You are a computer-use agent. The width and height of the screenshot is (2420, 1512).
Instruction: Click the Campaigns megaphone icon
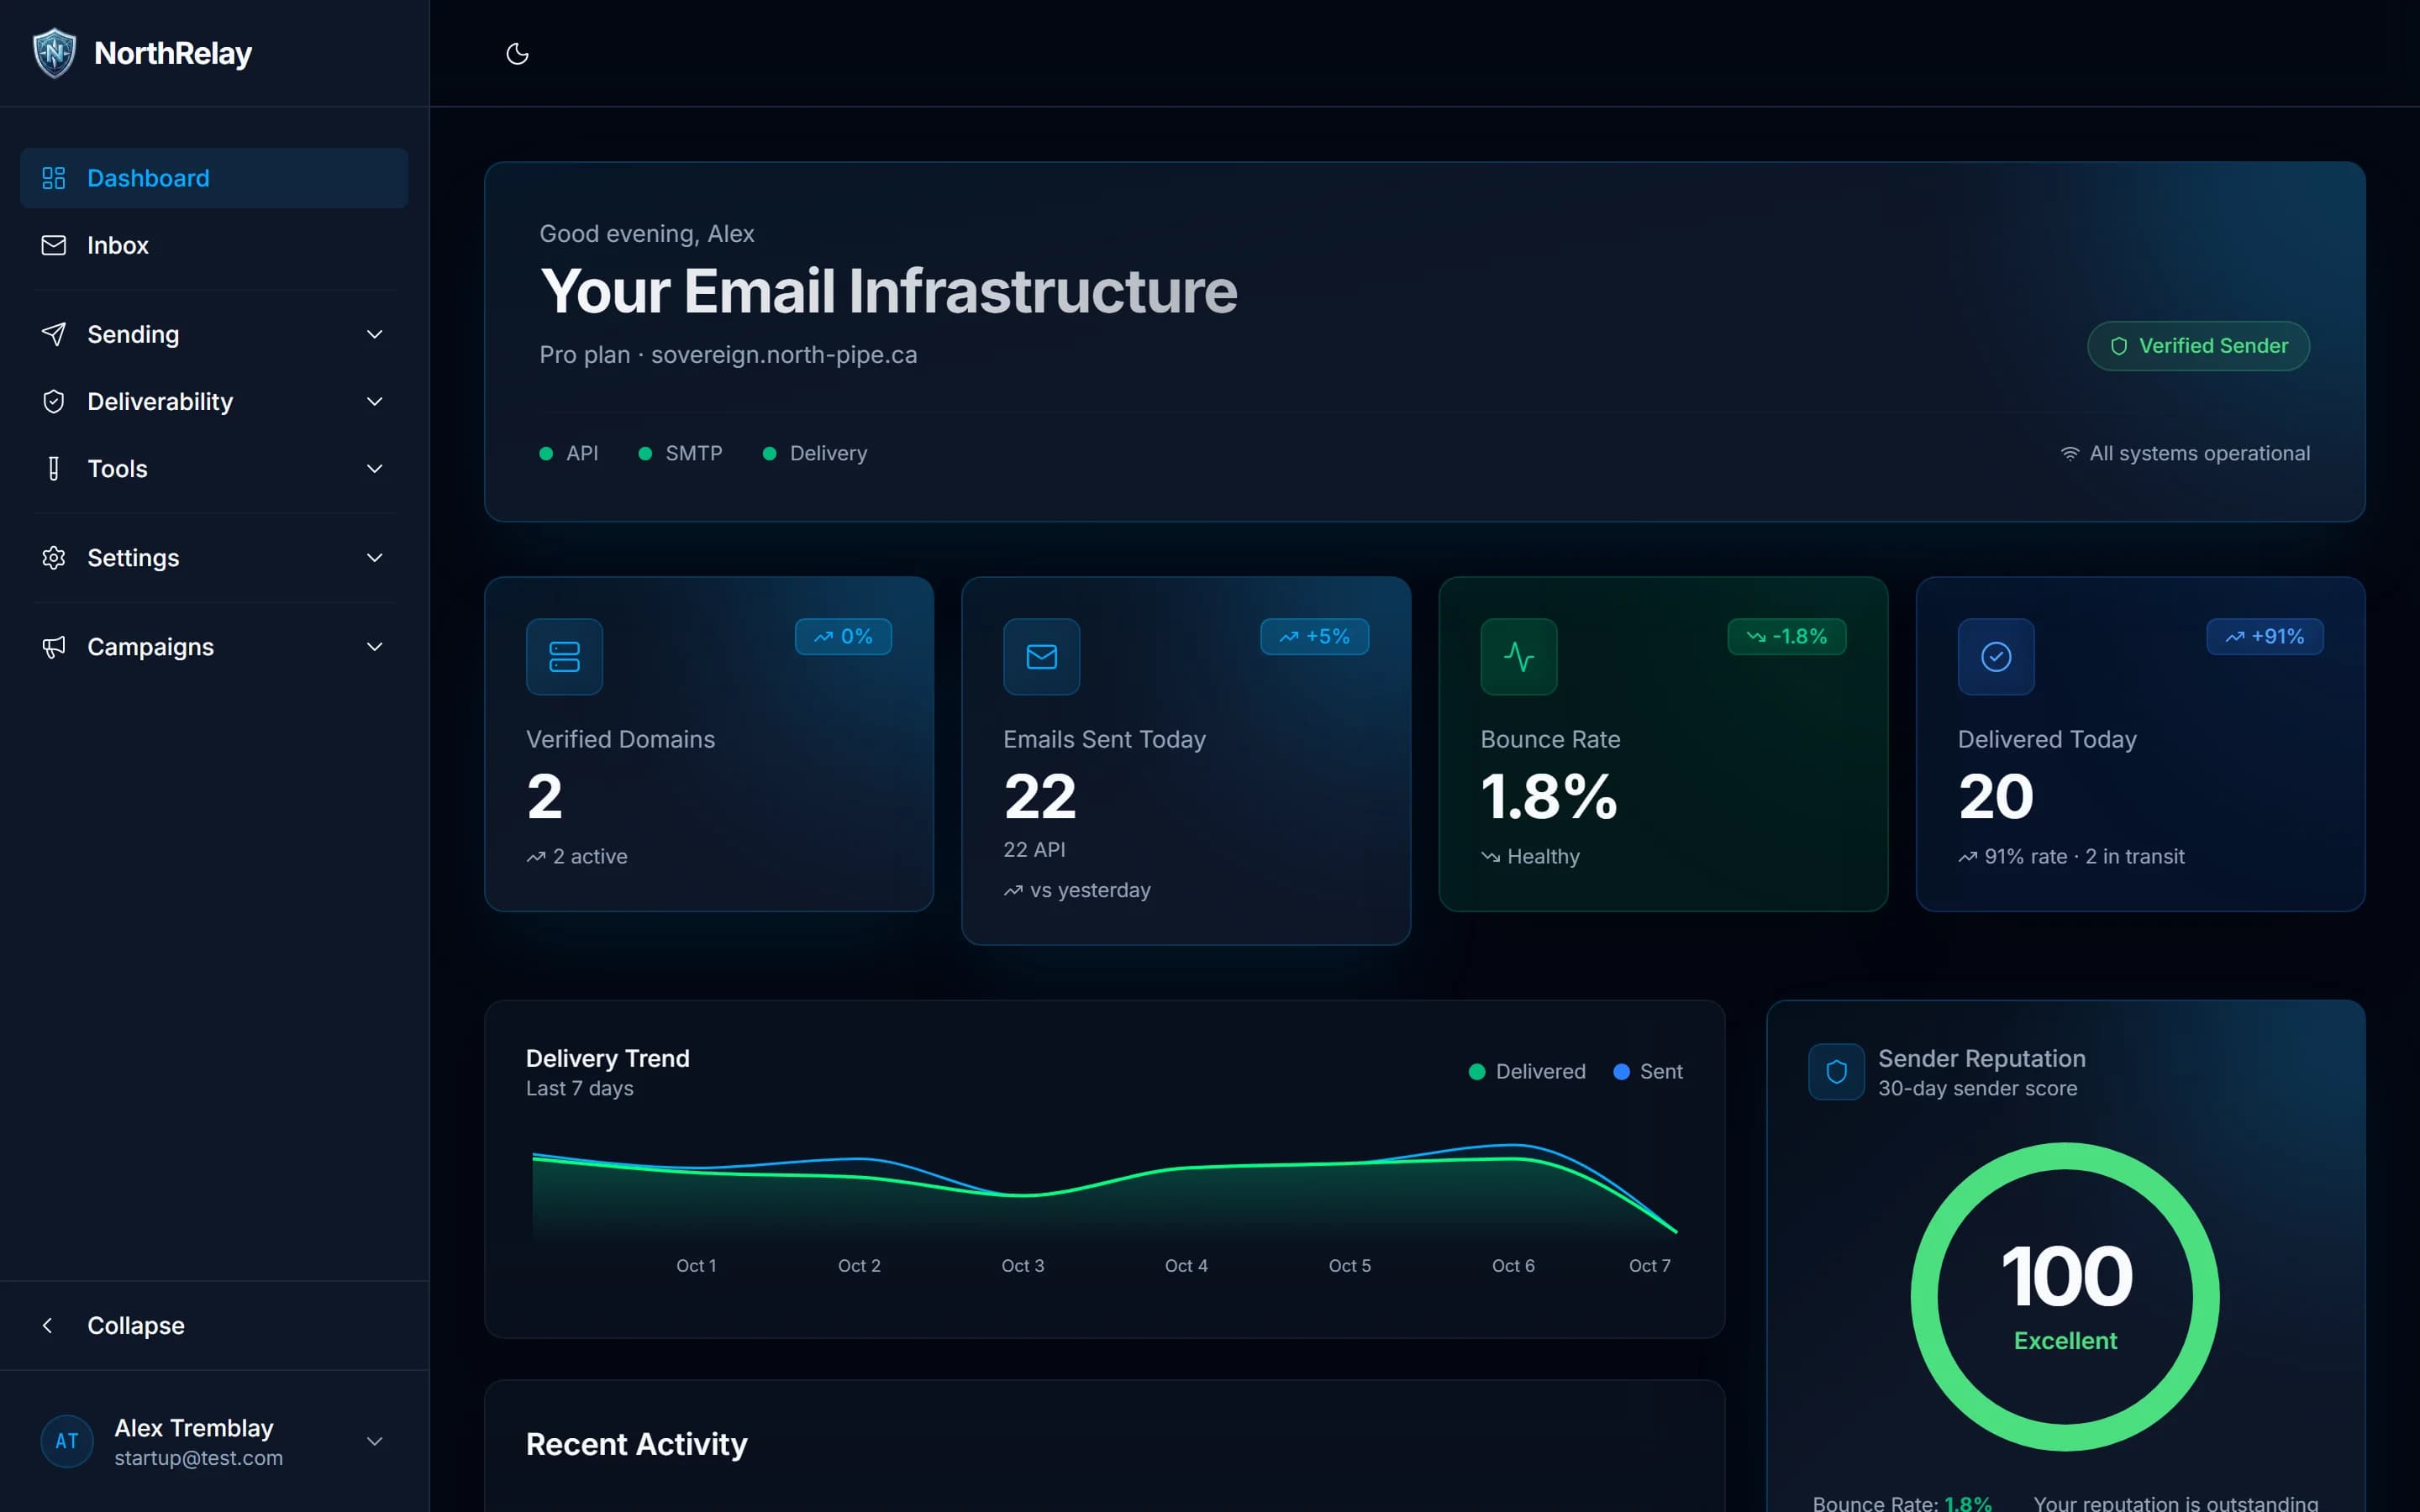click(x=54, y=647)
